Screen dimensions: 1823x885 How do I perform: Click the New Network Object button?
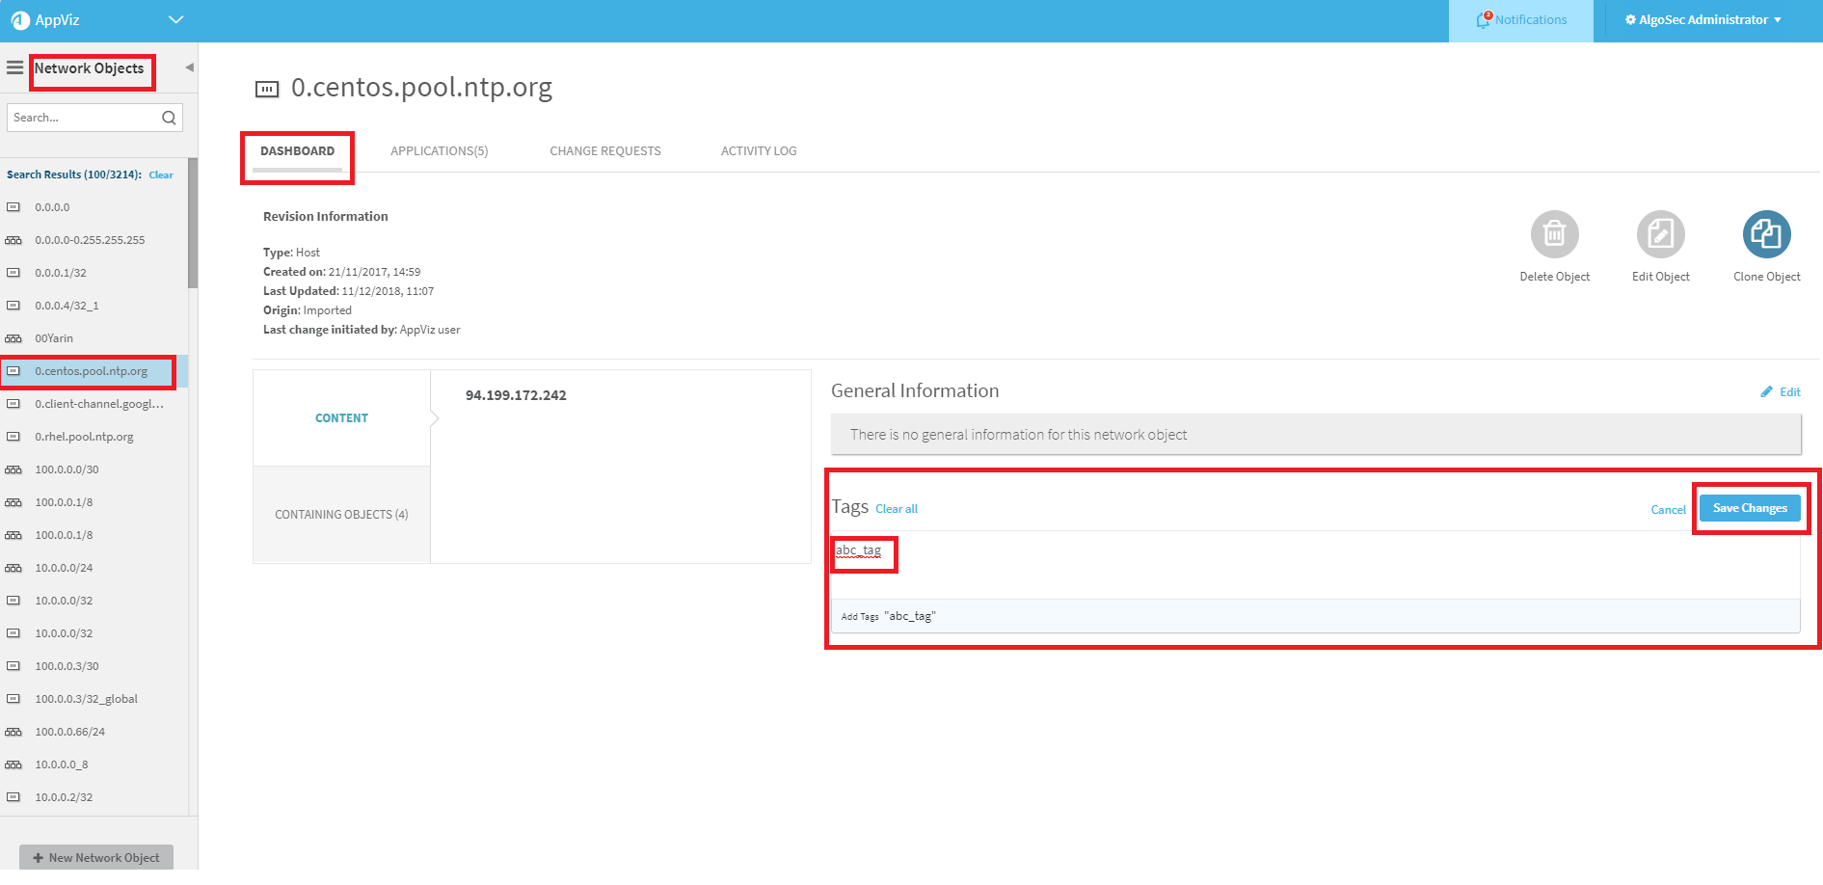tap(96, 857)
